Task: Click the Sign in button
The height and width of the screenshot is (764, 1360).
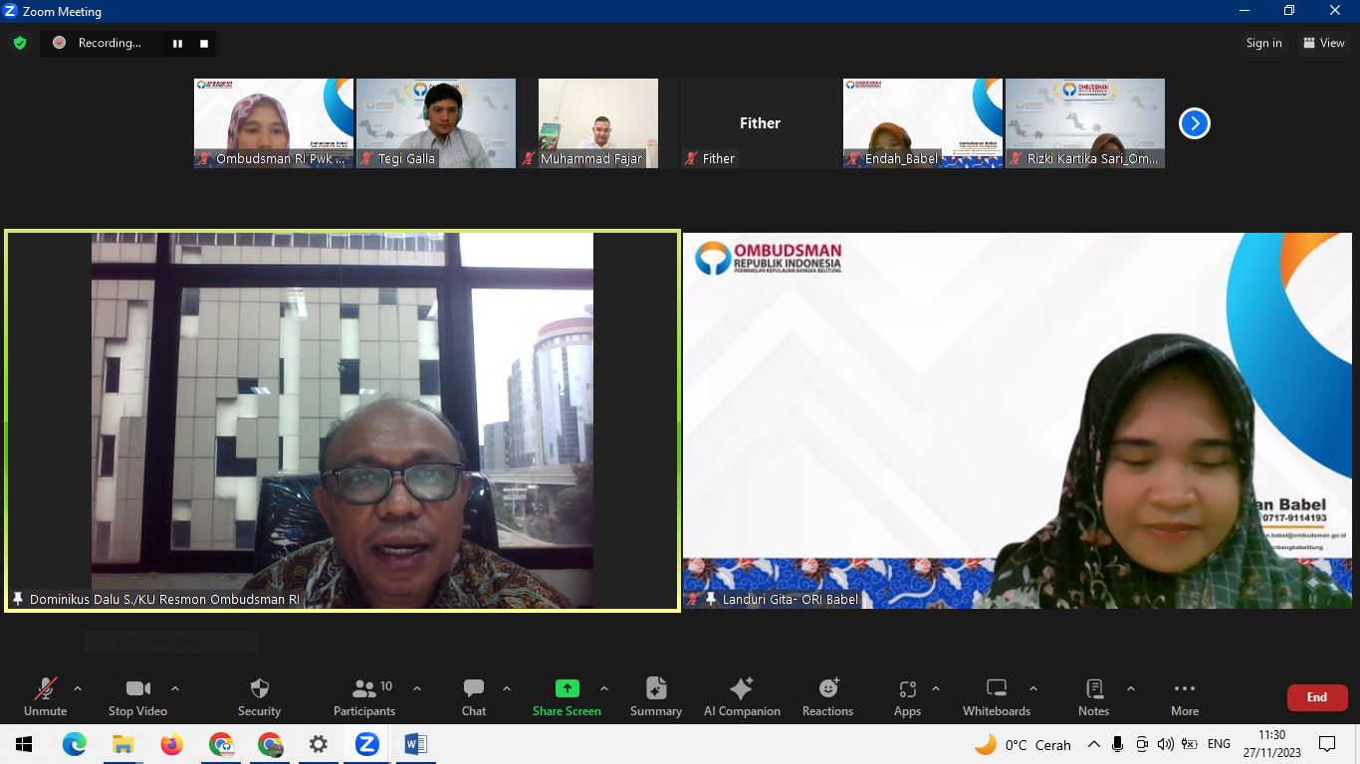Action: pos(1263,43)
